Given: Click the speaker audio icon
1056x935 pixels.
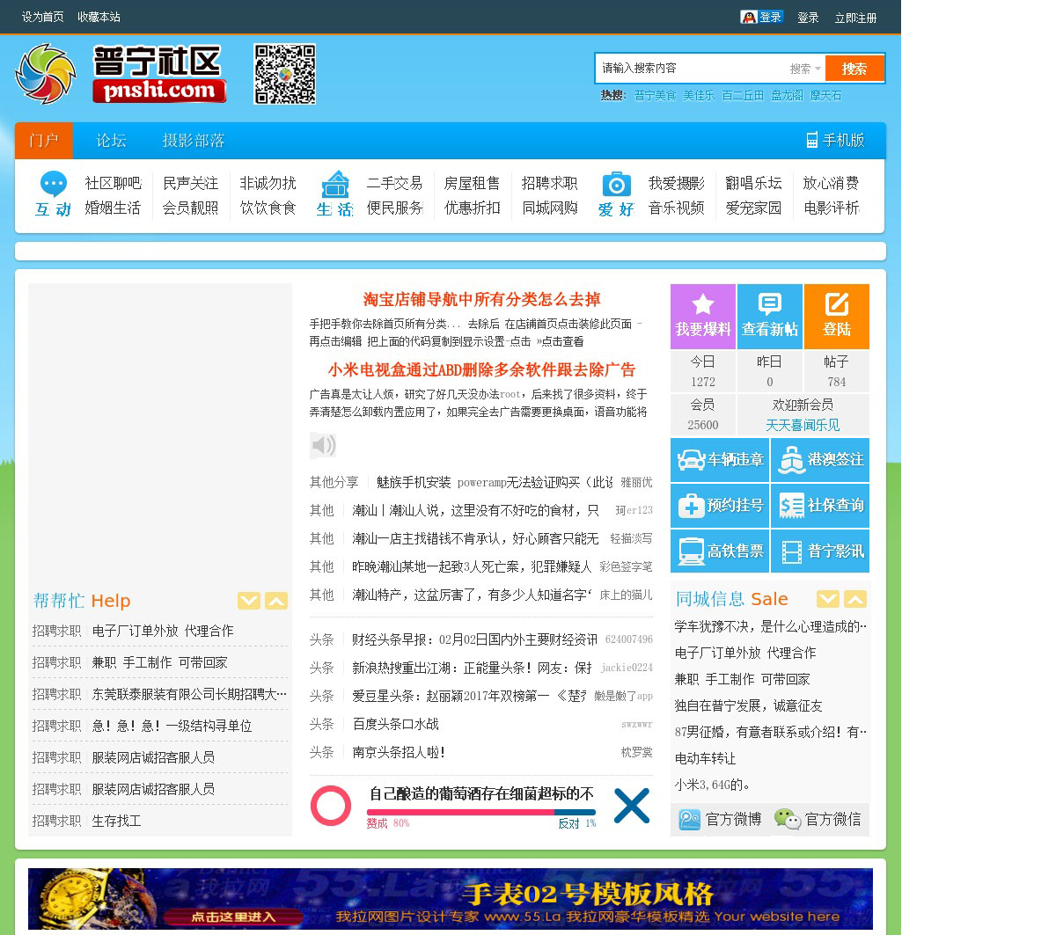Looking at the screenshot, I should (323, 445).
